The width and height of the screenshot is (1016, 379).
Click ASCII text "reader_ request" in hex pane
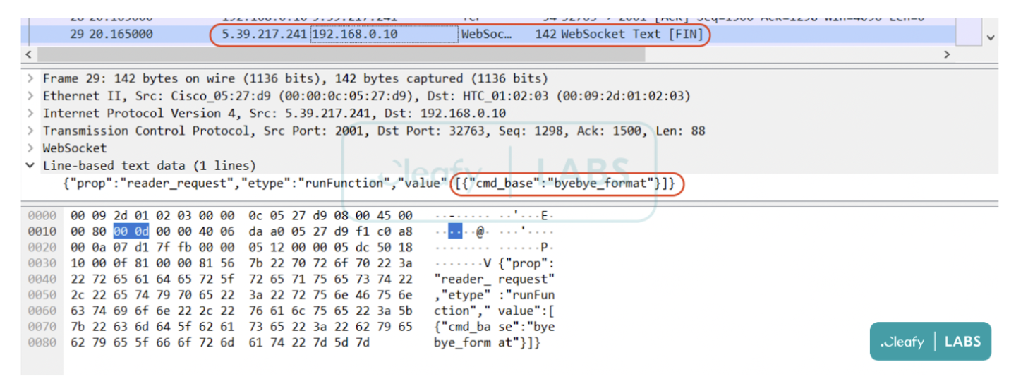tap(495, 279)
